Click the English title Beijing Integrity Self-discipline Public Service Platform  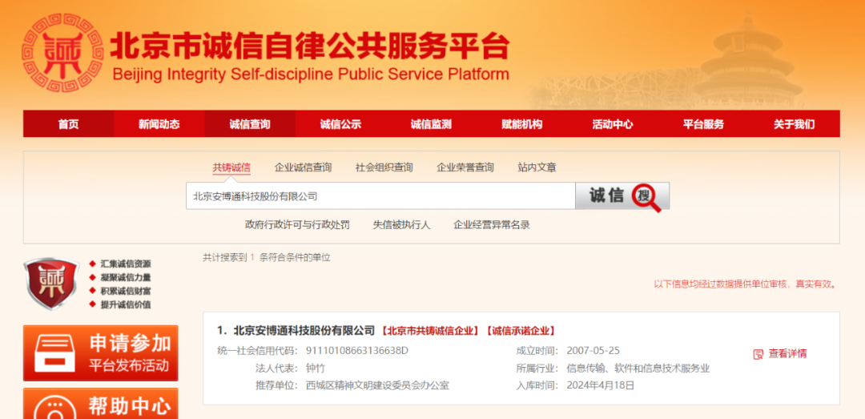click(311, 75)
